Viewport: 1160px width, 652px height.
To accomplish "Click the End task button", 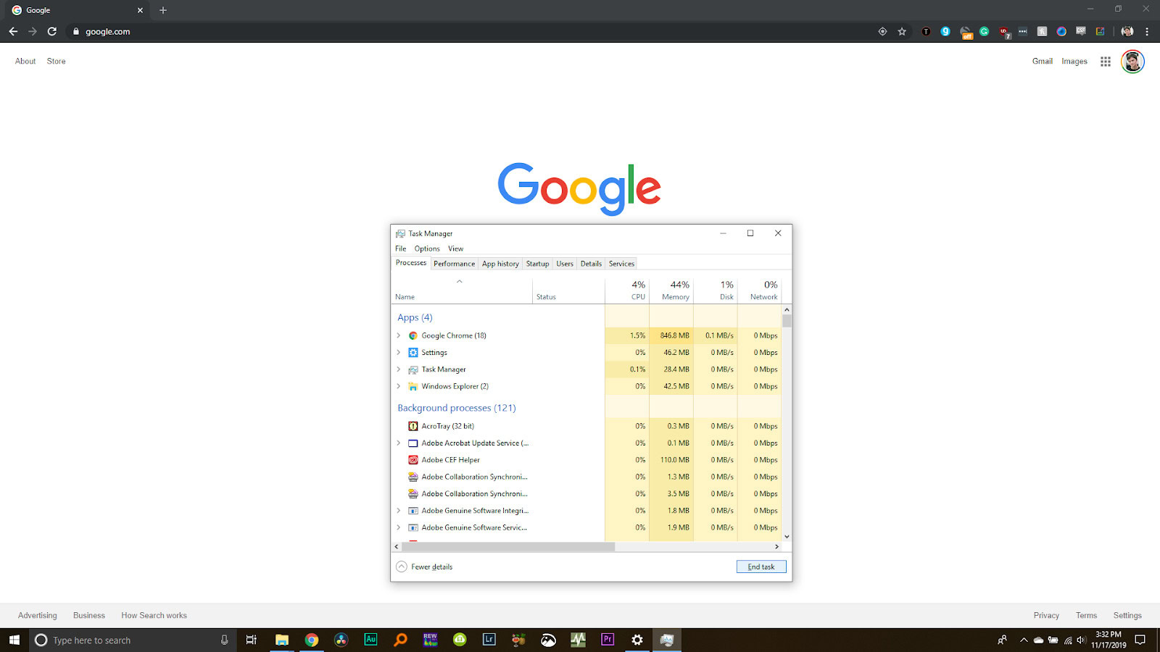I will pyautogui.click(x=761, y=567).
